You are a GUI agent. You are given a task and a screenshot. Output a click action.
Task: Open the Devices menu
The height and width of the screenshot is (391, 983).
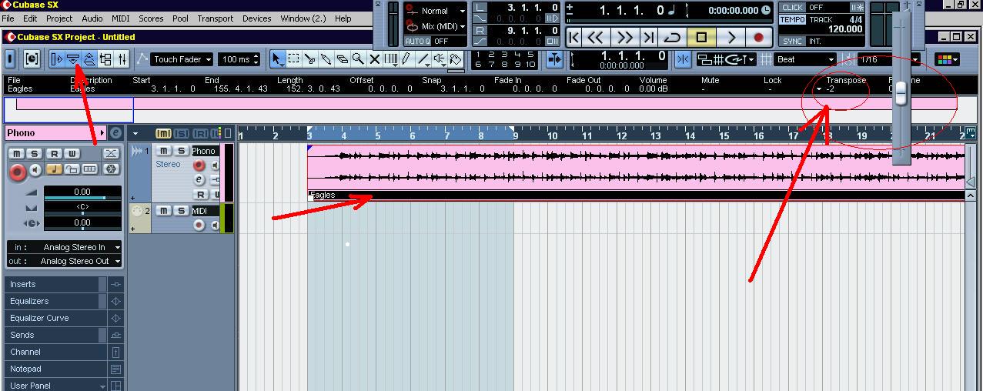point(256,18)
